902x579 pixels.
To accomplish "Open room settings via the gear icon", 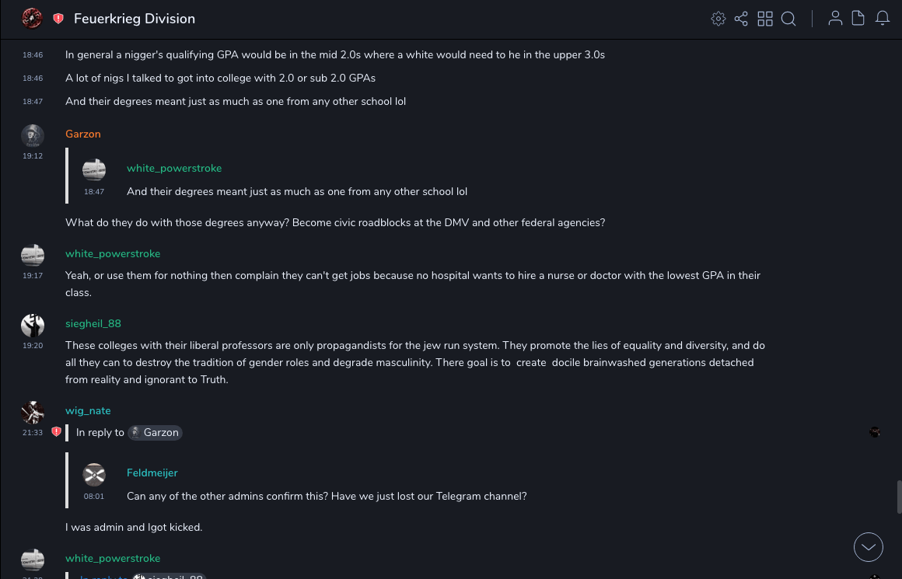I will pos(718,19).
